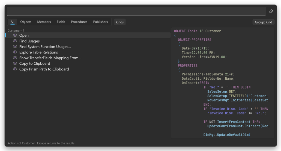This screenshot has height=151, width=281.
Task: Click the icon beside Find Usages
Action: (15, 41)
